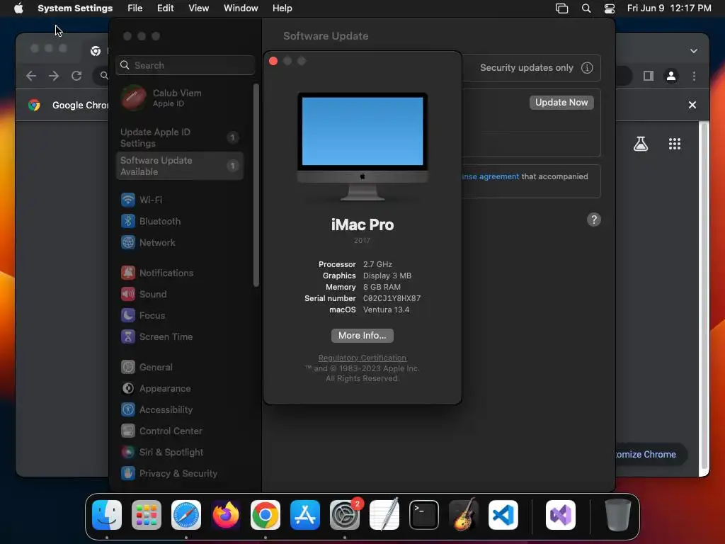Open Google Chrome from the Dock
The height and width of the screenshot is (544, 725).
click(266, 515)
